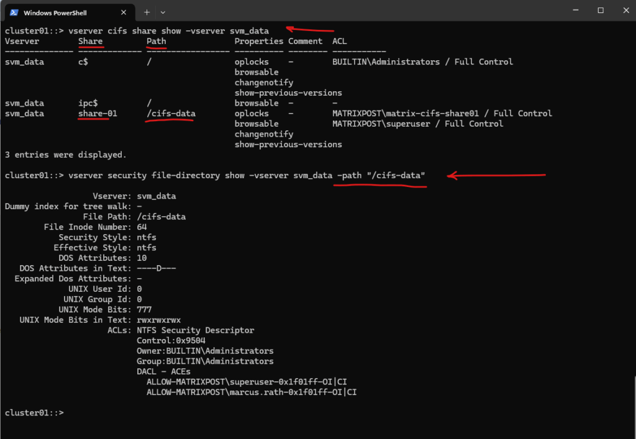
Task: Maximize the terminal window
Action: click(601, 10)
